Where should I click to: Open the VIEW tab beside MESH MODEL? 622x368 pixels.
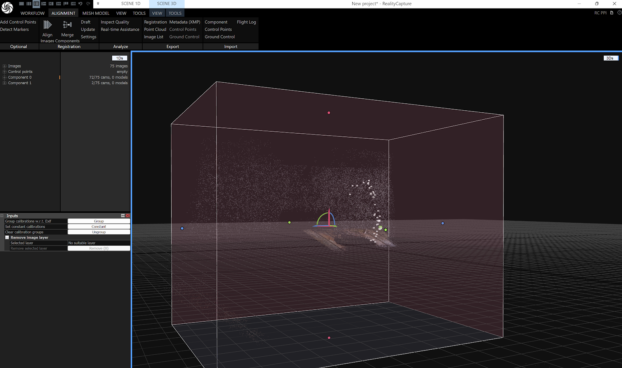(121, 13)
